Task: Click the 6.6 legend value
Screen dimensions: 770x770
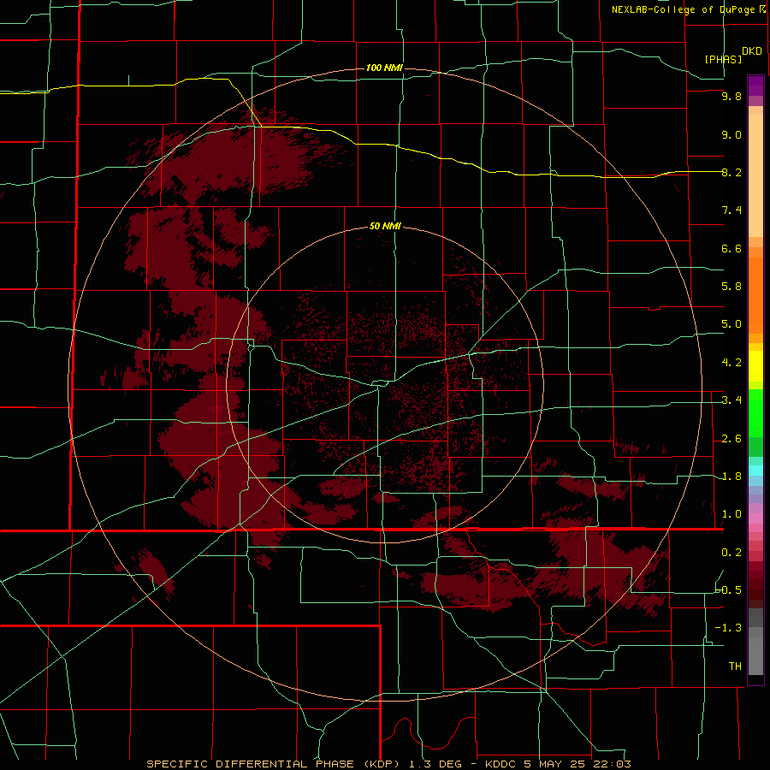Action: pyautogui.click(x=731, y=248)
